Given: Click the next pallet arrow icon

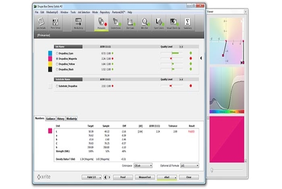Looking at the screenshot, I should tap(109, 177).
